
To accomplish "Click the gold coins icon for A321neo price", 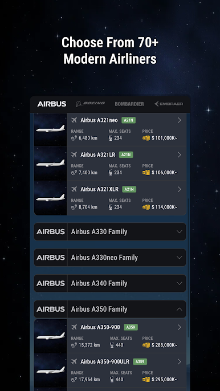I will (146, 138).
